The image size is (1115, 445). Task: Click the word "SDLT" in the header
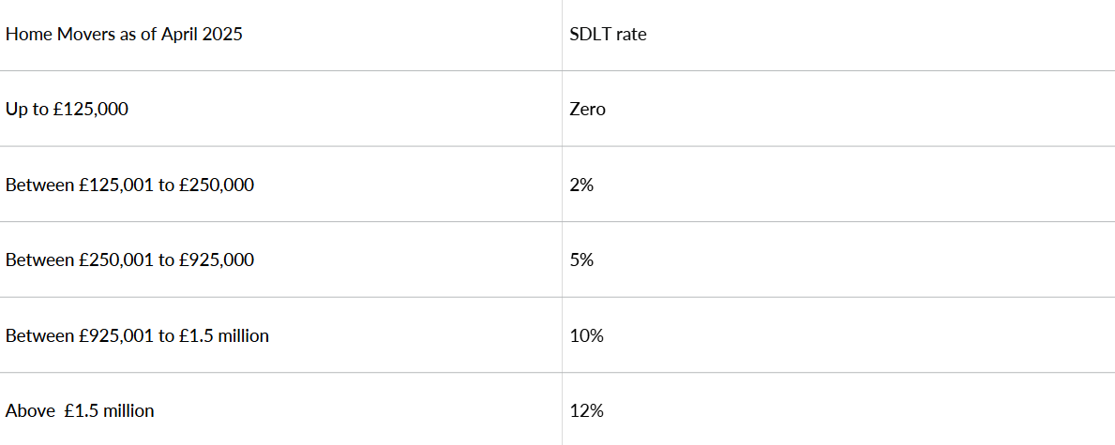(588, 35)
